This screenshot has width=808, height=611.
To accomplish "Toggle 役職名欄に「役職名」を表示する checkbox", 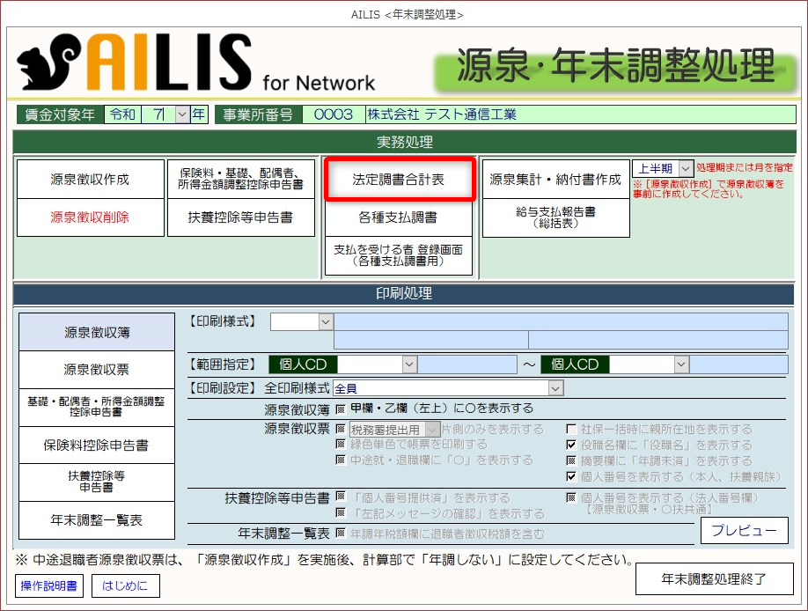I will click(571, 445).
